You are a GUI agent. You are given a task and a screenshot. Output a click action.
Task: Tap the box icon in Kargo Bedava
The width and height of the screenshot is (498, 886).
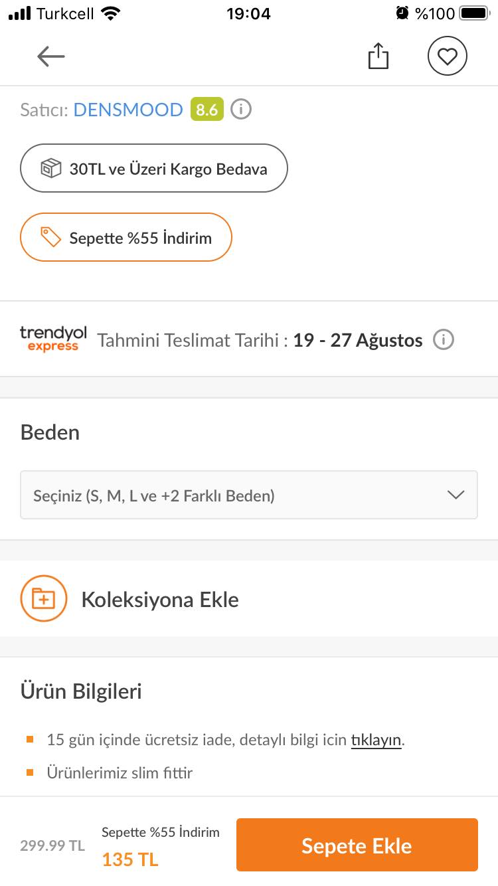(51, 169)
